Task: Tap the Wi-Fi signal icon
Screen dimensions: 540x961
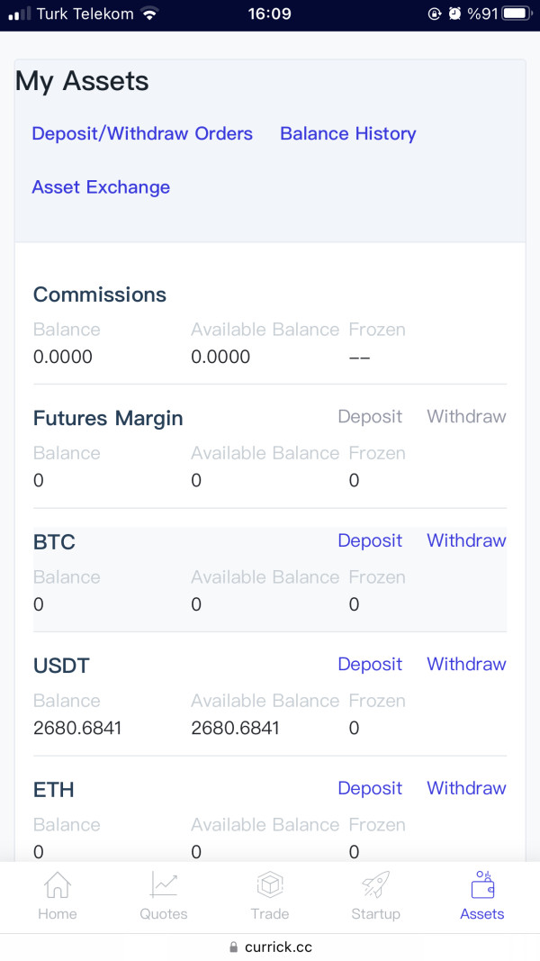Action: point(148,14)
